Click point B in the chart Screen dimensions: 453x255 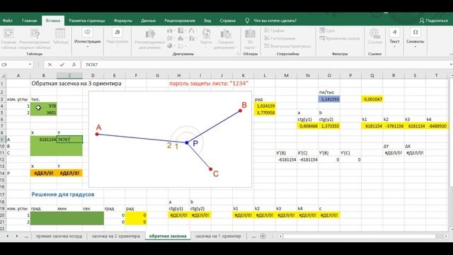[241, 110]
